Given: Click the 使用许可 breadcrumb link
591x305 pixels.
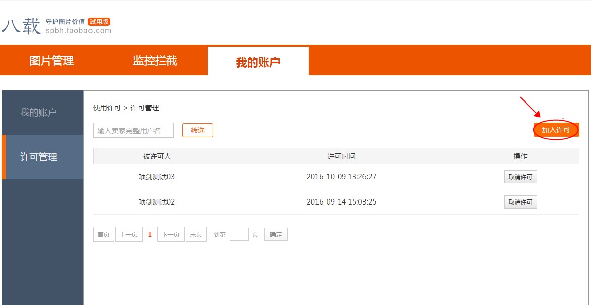Looking at the screenshot, I should [106, 107].
